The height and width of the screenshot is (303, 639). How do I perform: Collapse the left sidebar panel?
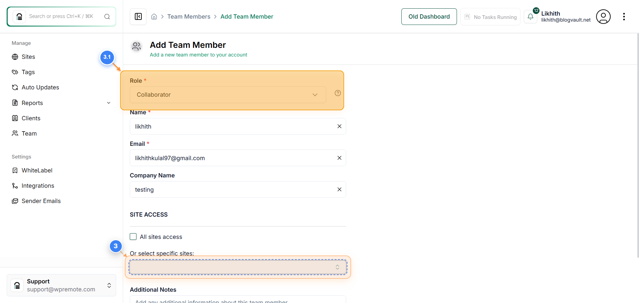[x=138, y=16]
